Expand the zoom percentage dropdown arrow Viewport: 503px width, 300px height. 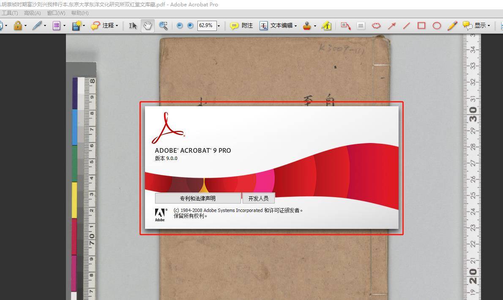[x=219, y=26]
